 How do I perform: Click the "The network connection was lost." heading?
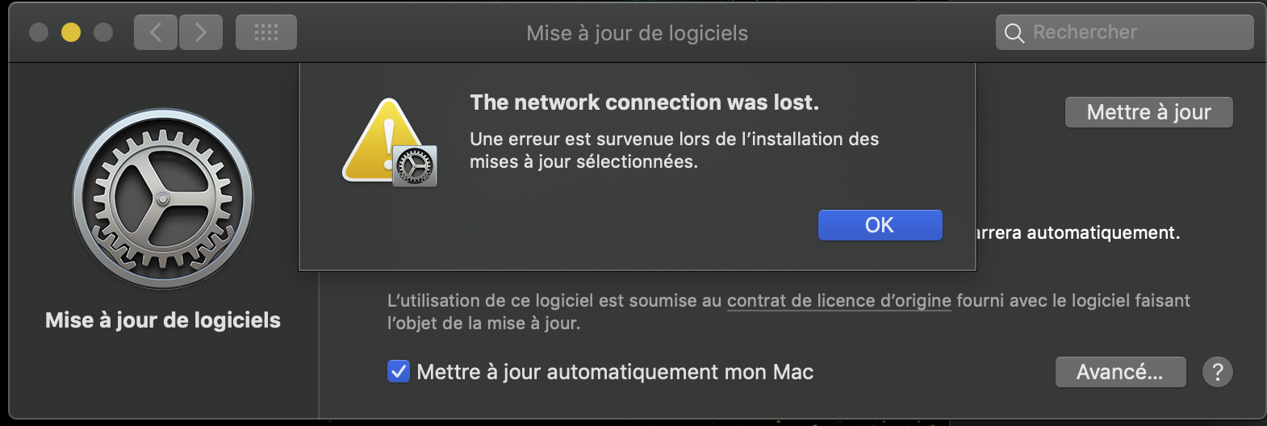click(x=644, y=102)
